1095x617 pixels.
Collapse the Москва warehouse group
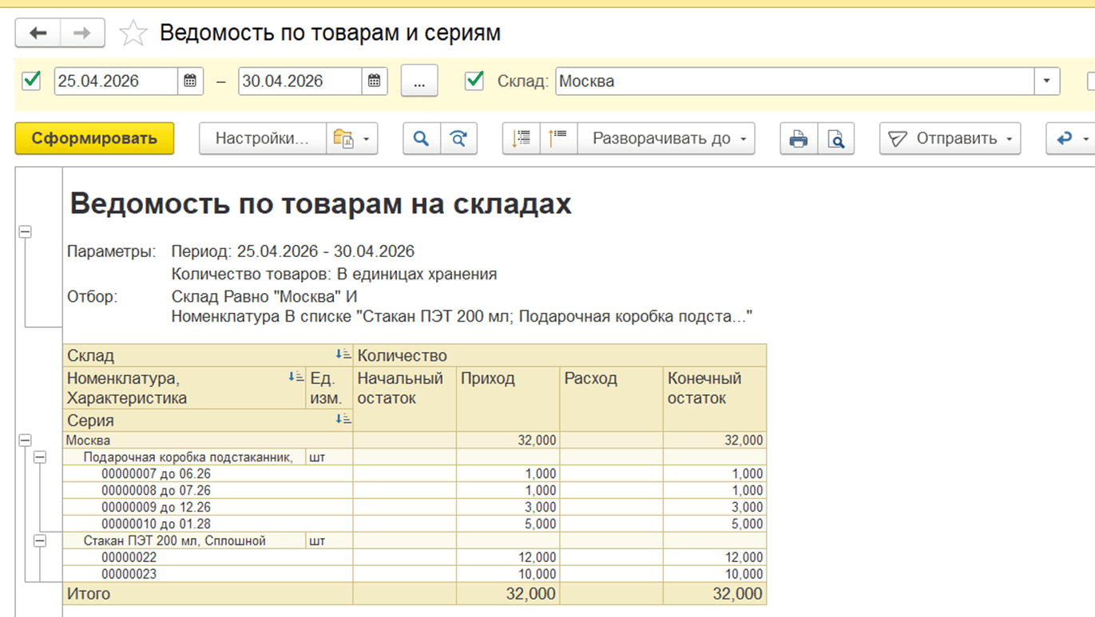tap(25, 441)
